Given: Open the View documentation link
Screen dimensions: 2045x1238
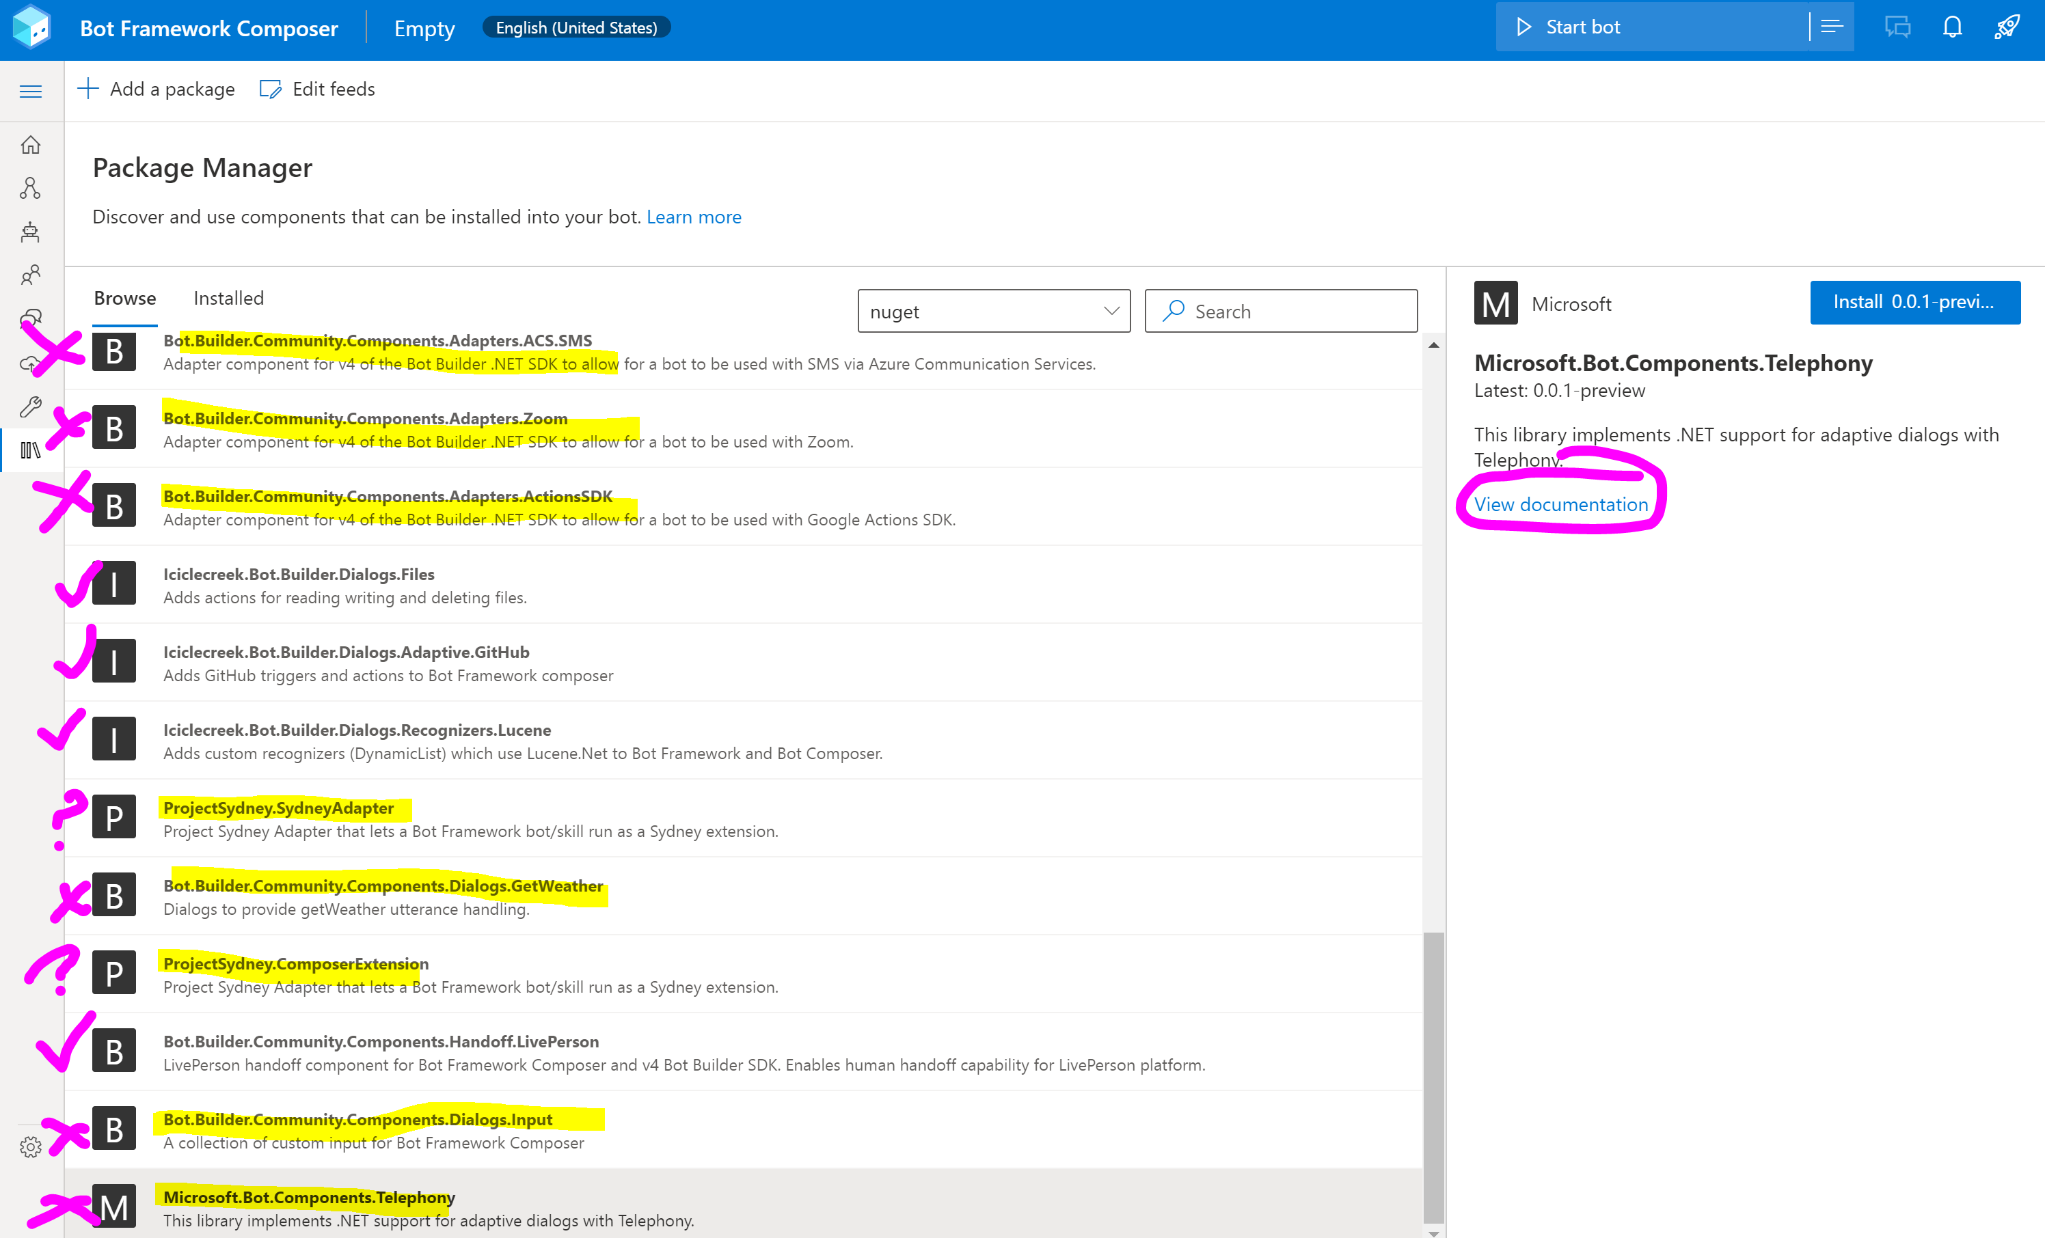Looking at the screenshot, I should point(1561,504).
